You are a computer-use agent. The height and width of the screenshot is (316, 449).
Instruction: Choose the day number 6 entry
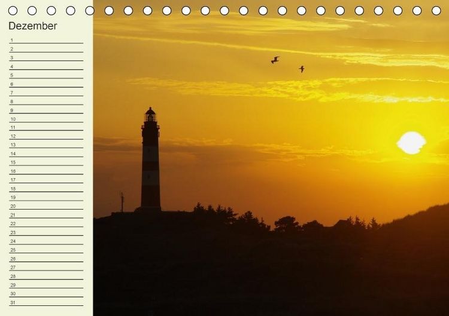(x=46, y=84)
